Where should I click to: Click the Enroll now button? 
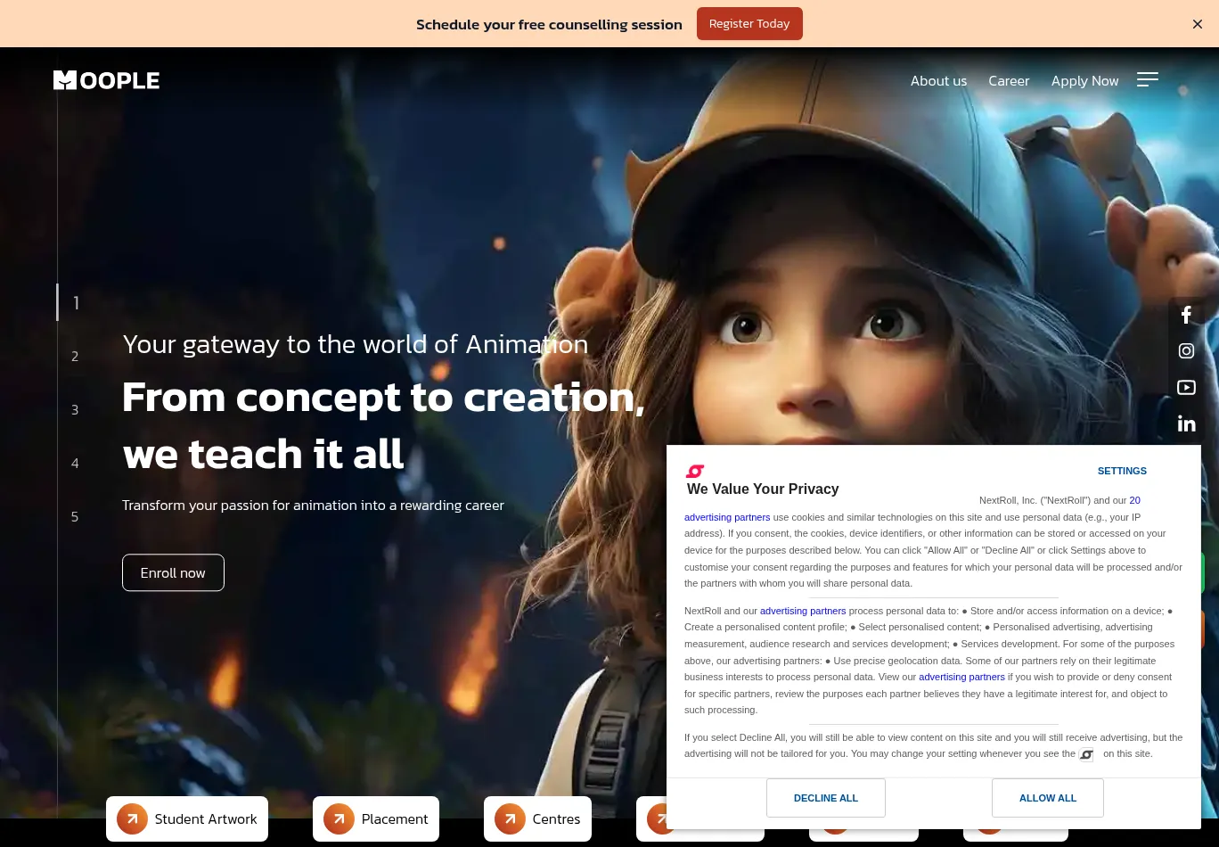pyautogui.click(x=173, y=572)
